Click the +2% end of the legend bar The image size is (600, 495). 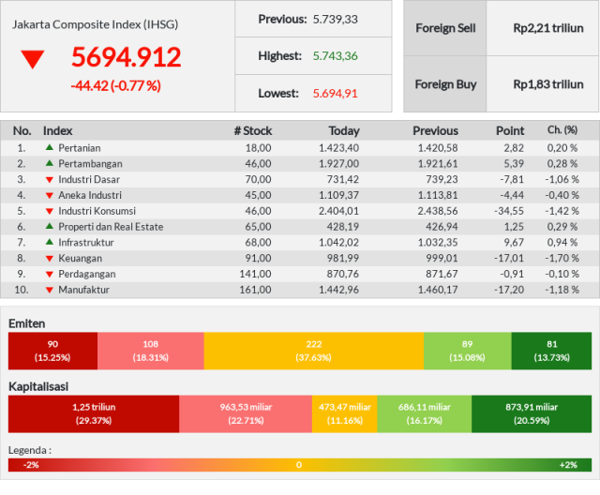coord(568,465)
